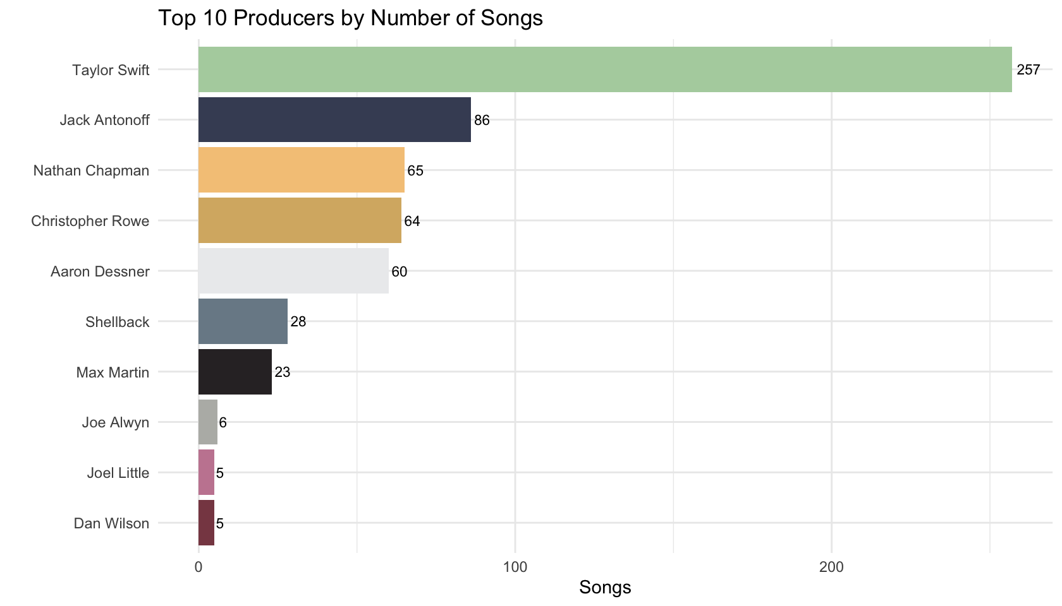
Task: Click the 0 x-axis tick label
Action: click(198, 567)
